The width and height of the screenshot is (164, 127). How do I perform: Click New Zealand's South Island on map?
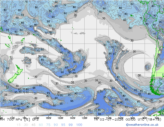(13, 78)
